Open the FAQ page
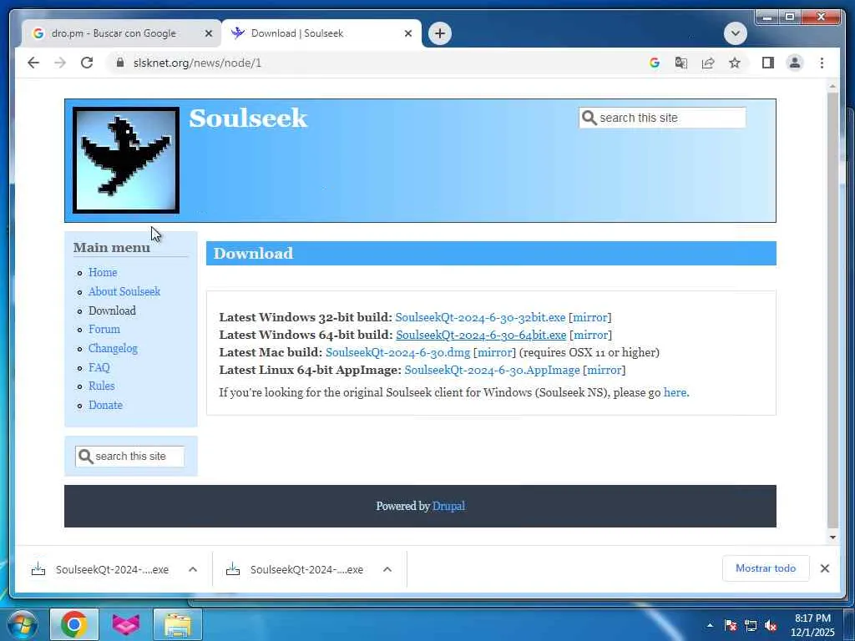The image size is (855, 641). pyautogui.click(x=99, y=367)
